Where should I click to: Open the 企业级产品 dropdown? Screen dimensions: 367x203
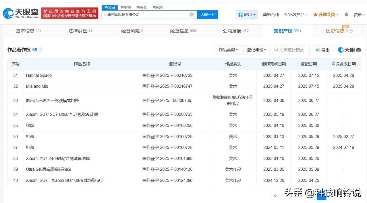pos(296,15)
